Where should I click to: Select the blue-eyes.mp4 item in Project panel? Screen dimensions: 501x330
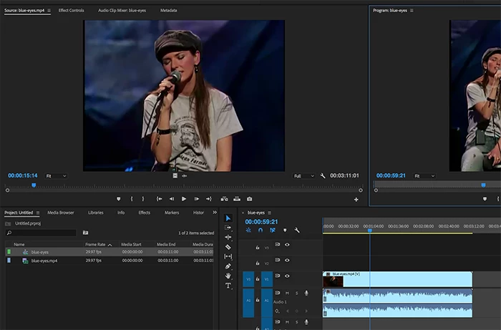pos(44,261)
